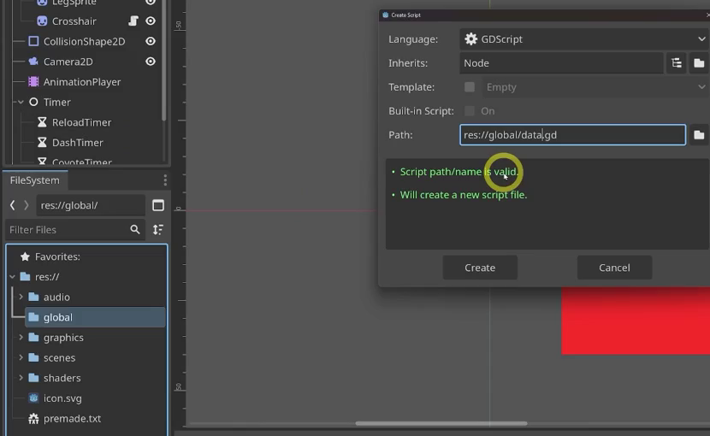The image size is (710, 436).
Task: Select the FileSystem tab
Action: click(x=35, y=180)
